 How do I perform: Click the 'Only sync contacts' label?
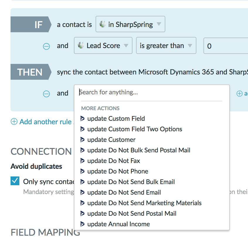pos(49,181)
